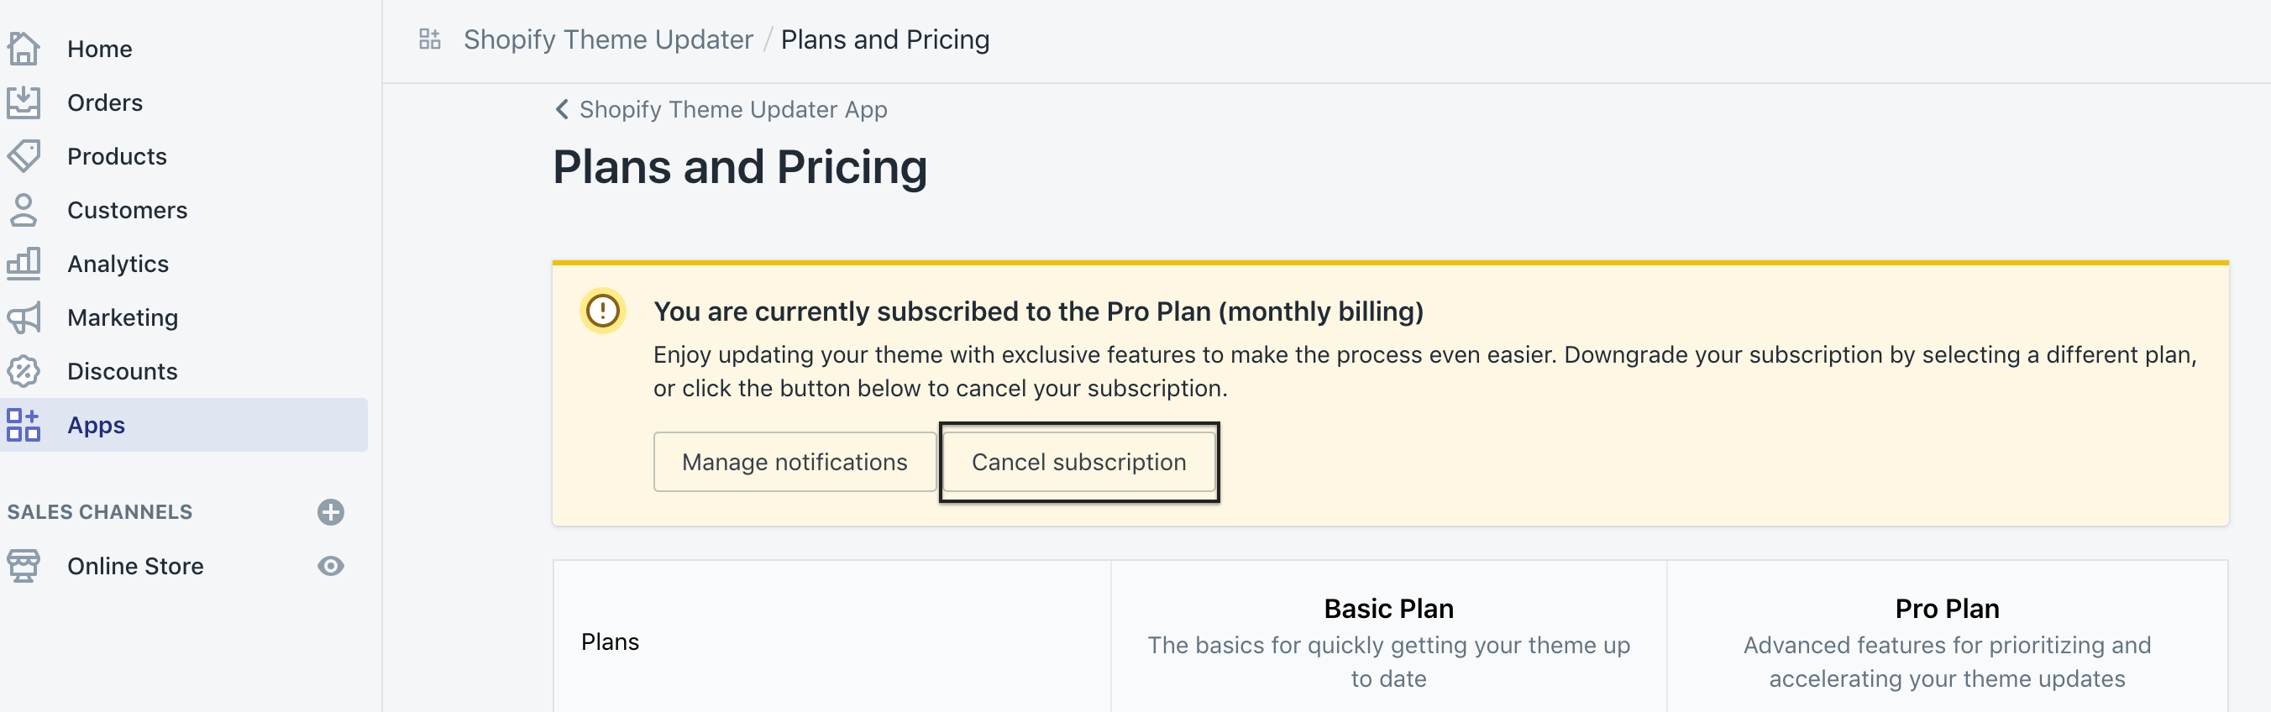Click the Shopify Theme Updater App back link
This screenshot has width=2271, height=712.
(x=732, y=109)
